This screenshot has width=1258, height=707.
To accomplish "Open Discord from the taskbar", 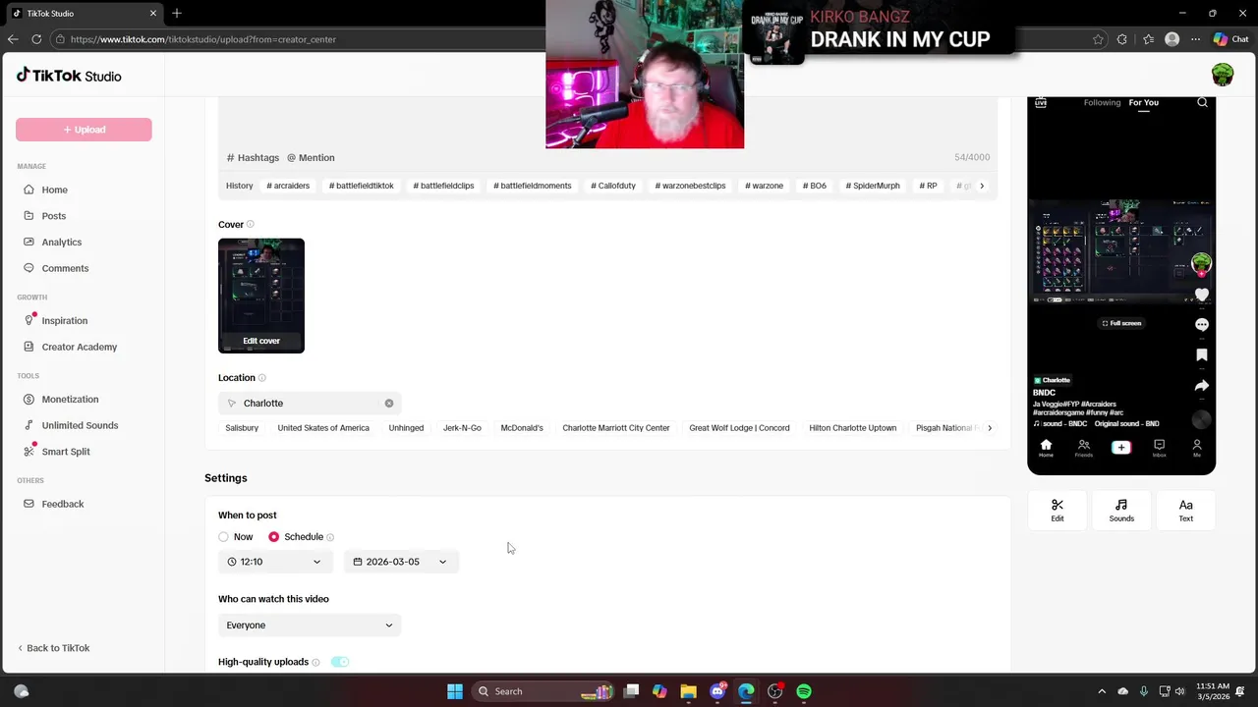I will tap(717, 691).
